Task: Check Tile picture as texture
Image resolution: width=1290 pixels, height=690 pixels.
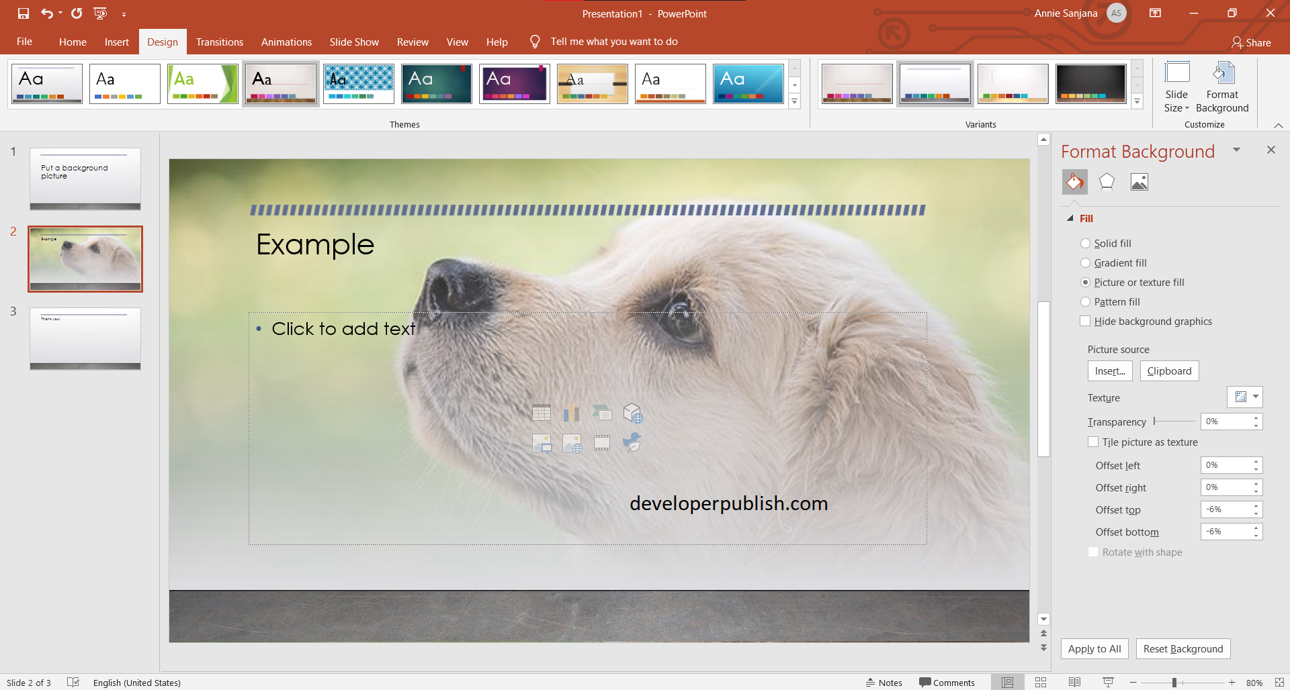Action: pos(1093,442)
